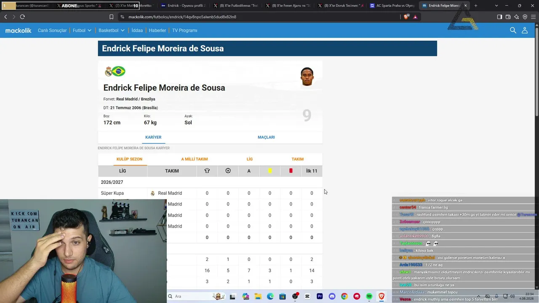The height and width of the screenshot is (303, 539).
Task: Click the 2026/2027 season label
Action: [x=112, y=182]
